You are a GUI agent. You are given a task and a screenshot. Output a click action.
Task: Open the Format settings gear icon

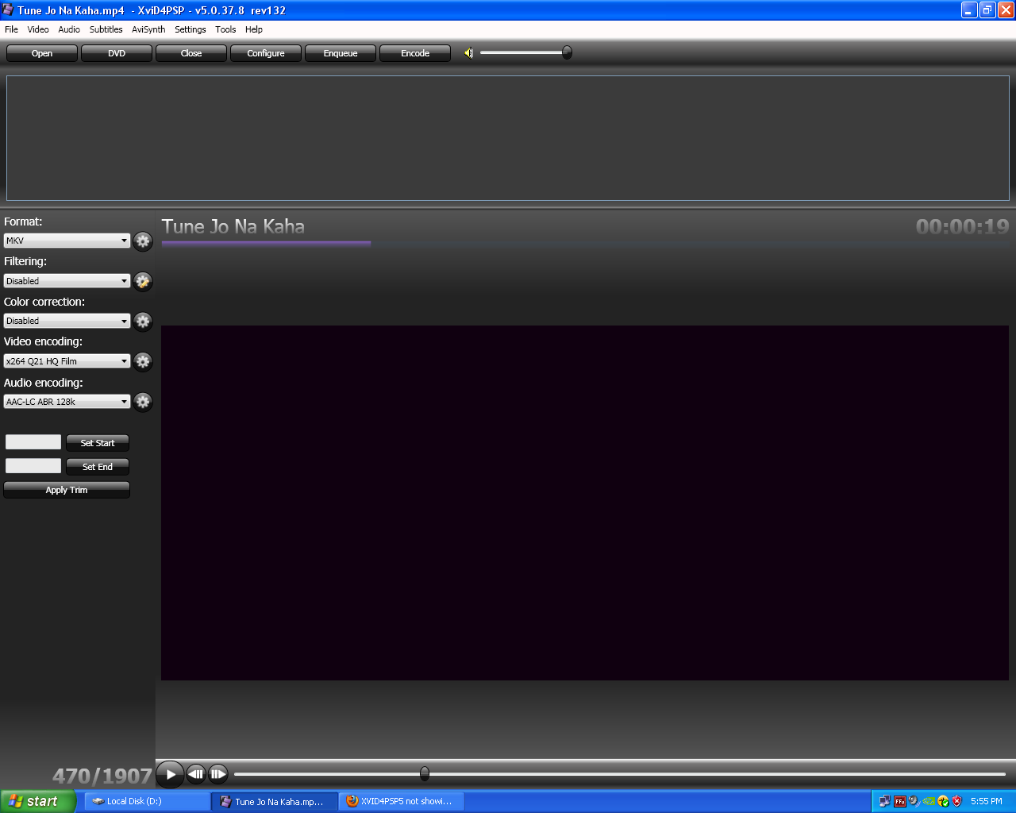point(143,241)
